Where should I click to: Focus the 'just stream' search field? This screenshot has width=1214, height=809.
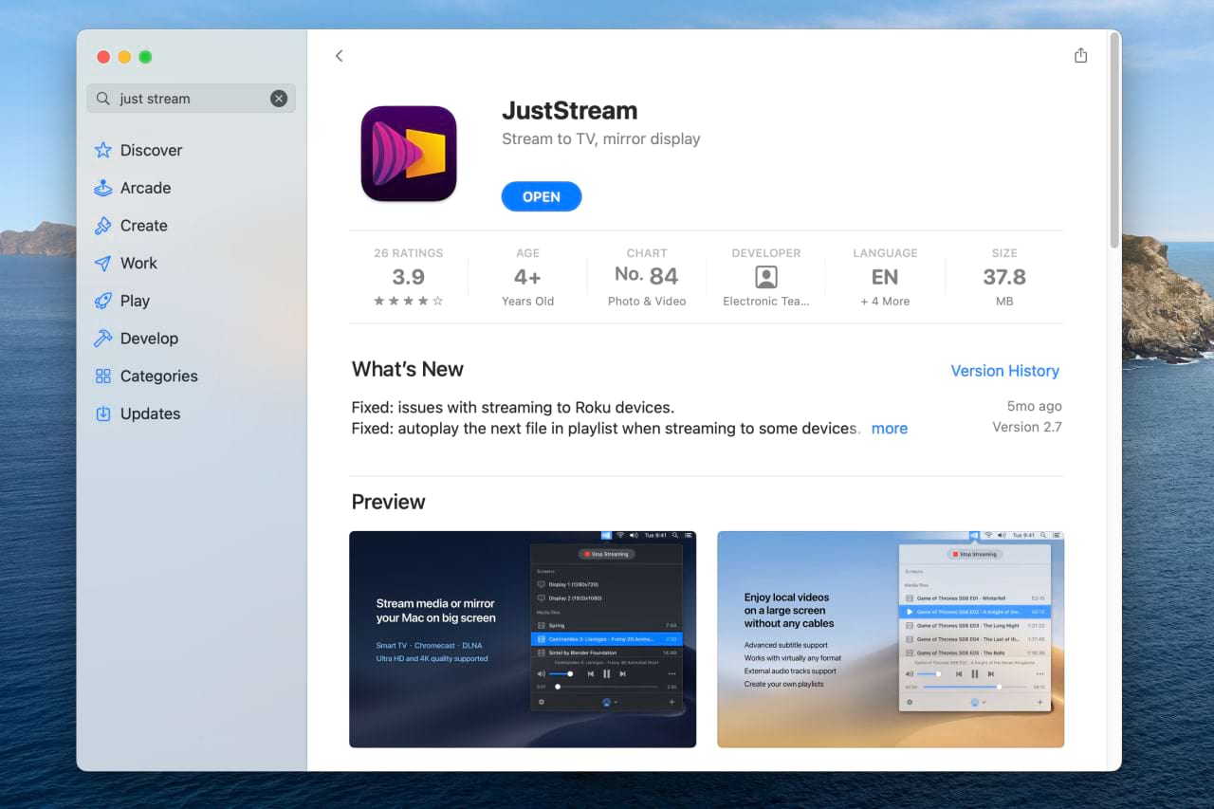pyautogui.click(x=191, y=99)
